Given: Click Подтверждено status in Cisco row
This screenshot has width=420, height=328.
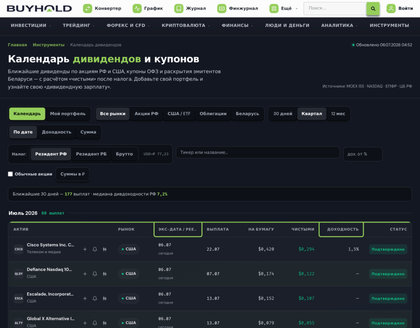Looking at the screenshot, I should pyautogui.click(x=388, y=249).
